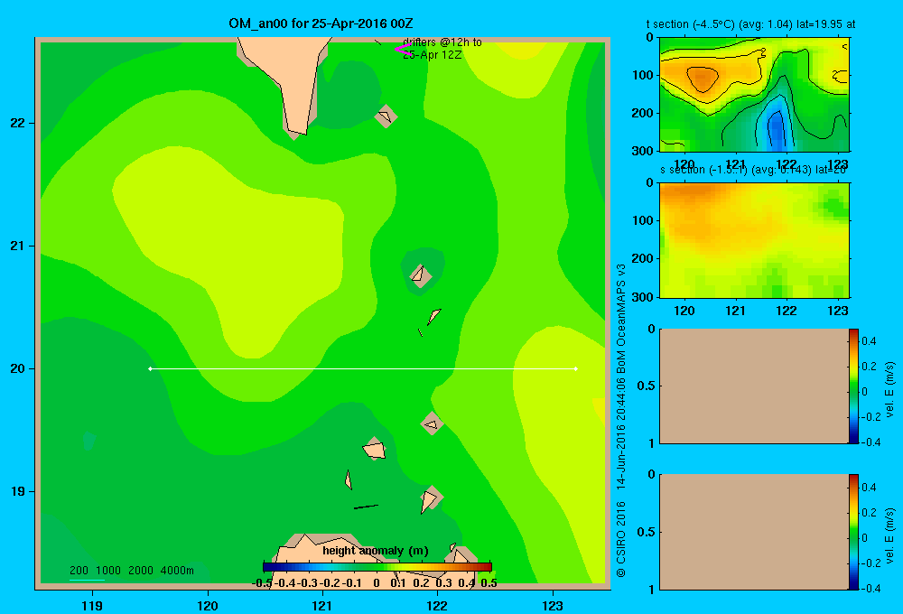Viewport: 903px width, 614px height.
Task: Click the map title OM_an00 for 25-Apr-2016 00Z
Action: pyautogui.click(x=321, y=23)
